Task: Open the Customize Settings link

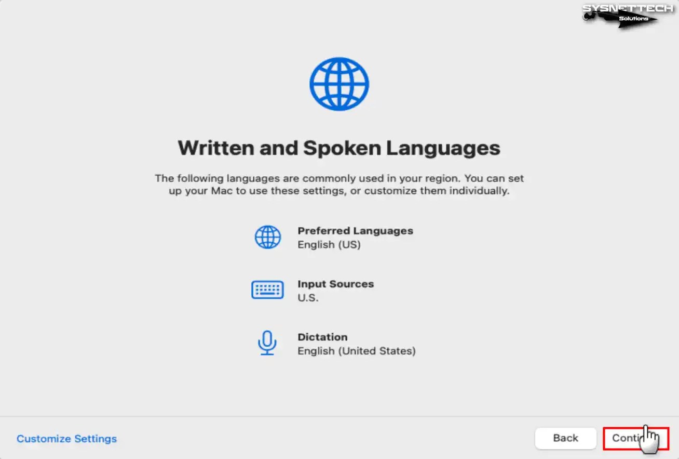Action: coord(66,439)
